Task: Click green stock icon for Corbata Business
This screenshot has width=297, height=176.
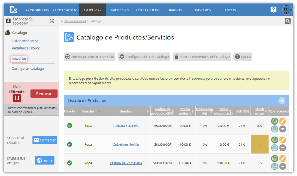Action: pos(274,121)
